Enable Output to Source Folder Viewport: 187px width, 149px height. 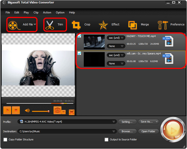[106, 139]
